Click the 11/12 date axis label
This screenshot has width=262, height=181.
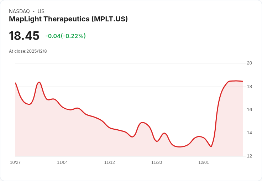point(109,162)
